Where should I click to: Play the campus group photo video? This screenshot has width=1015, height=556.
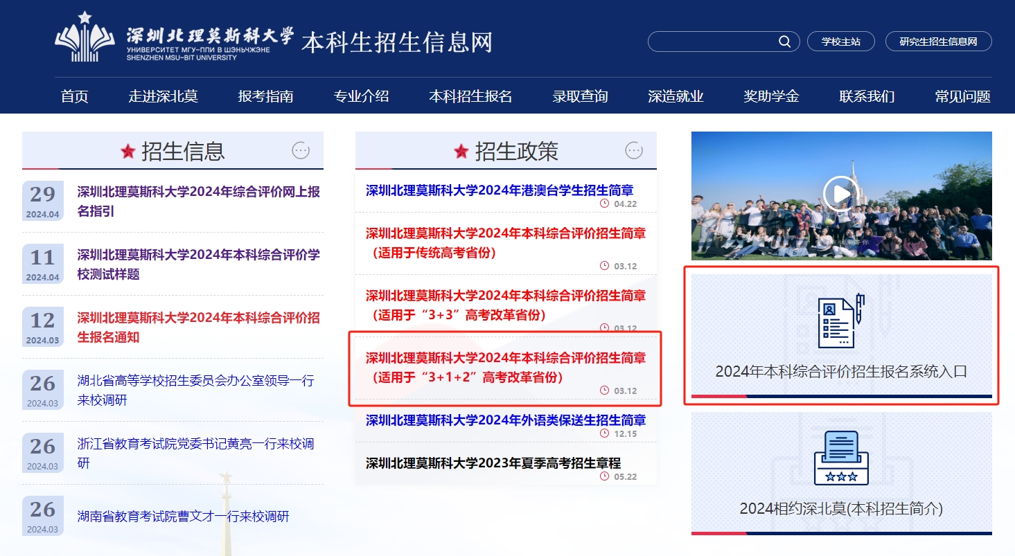point(841,194)
